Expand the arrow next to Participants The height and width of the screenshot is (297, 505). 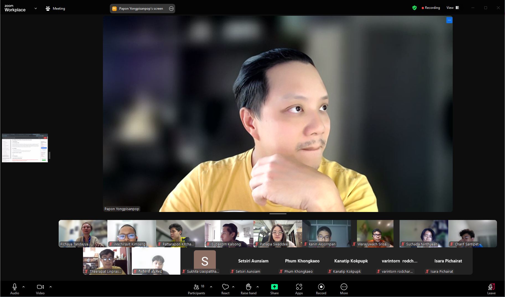click(211, 287)
